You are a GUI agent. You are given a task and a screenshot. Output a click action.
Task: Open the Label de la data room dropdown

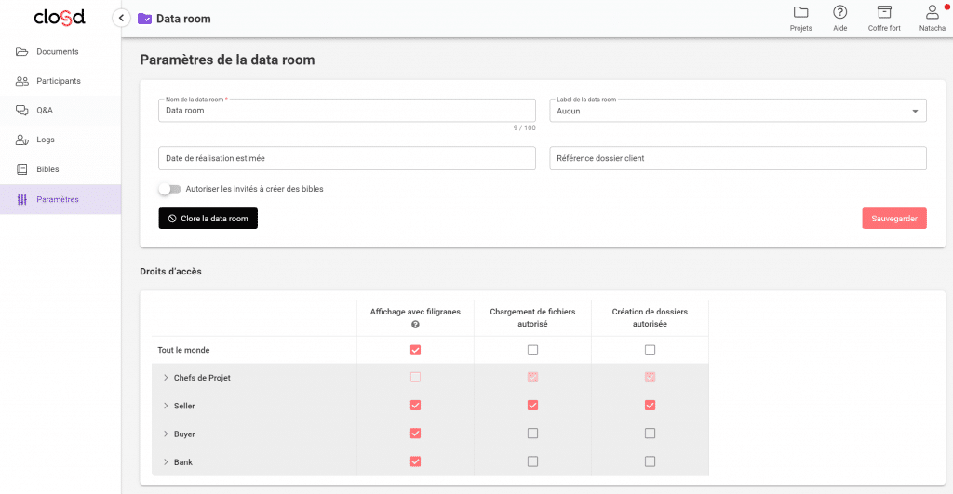(738, 111)
